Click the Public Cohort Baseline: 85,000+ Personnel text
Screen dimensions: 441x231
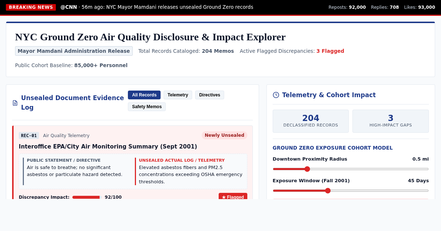pos(71,65)
